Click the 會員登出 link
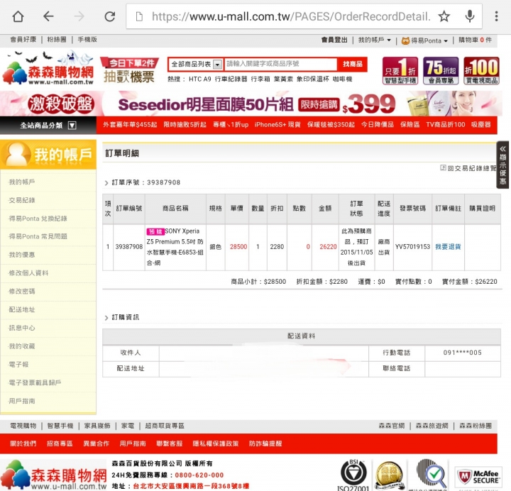Screen dimensions: 511x491 [x=334, y=40]
